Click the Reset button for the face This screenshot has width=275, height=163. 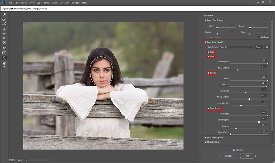259,47
